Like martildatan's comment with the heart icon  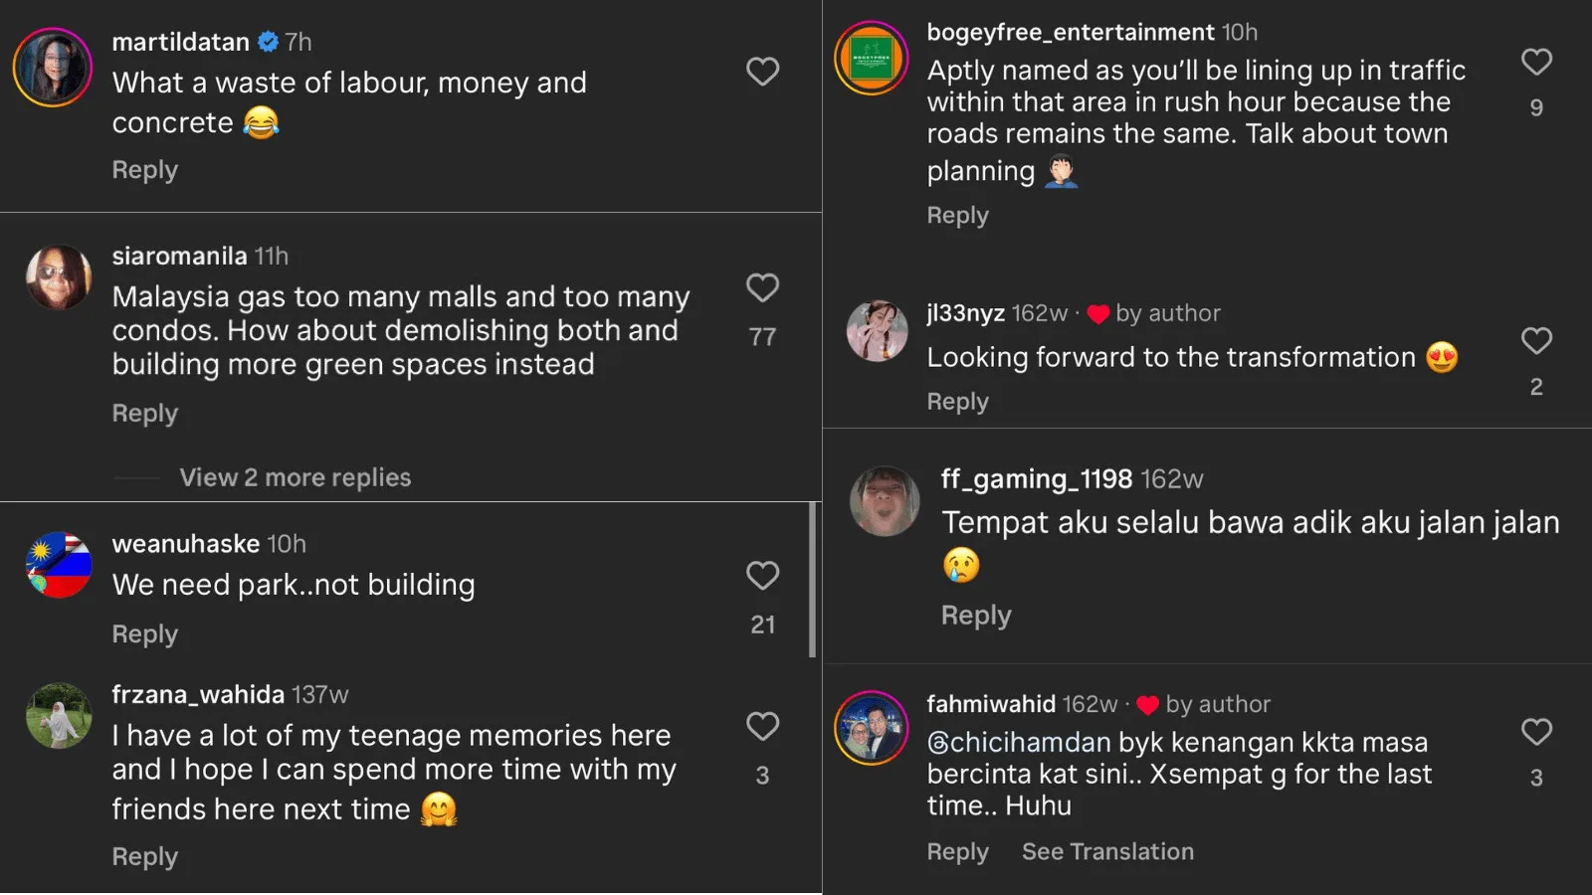[x=762, y=72]
